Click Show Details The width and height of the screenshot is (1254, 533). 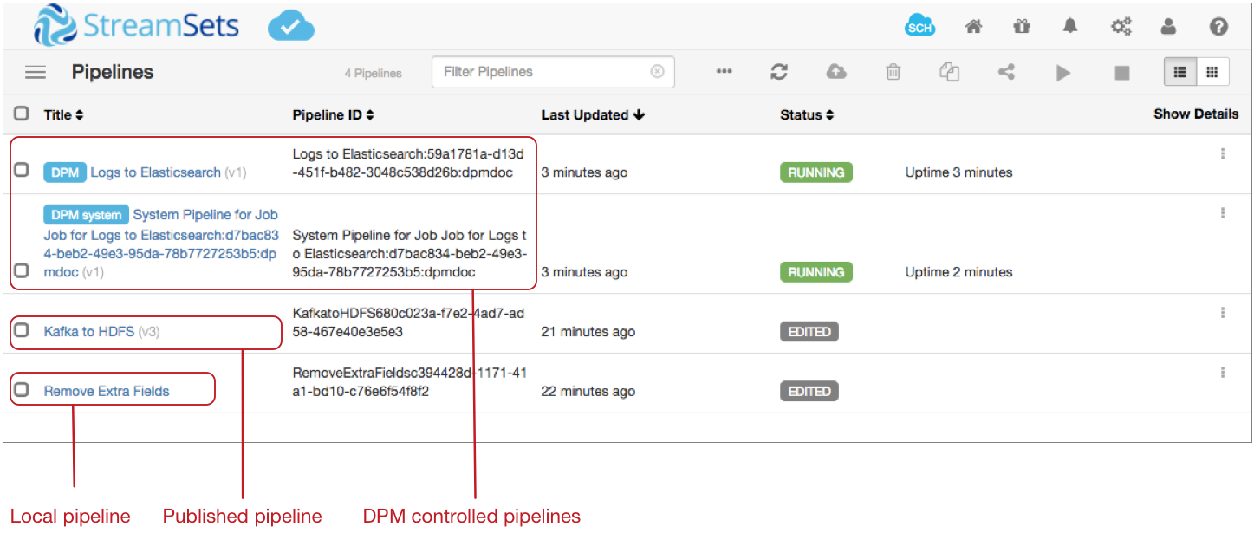click(x=1195, y=114)
